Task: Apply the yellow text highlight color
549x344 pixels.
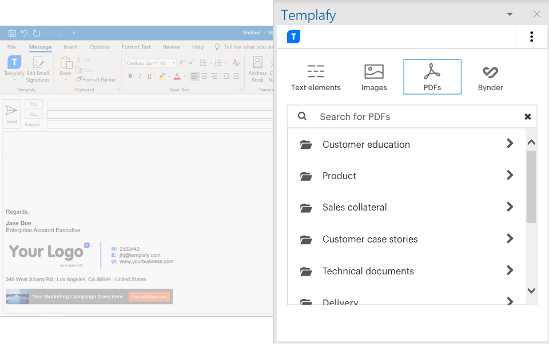Action: [x=162, y=76]
